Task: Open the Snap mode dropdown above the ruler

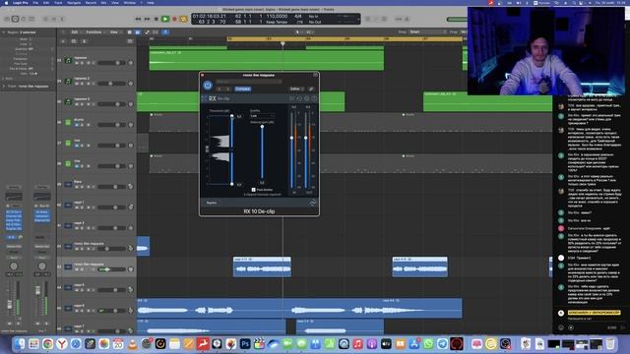Action: click(427, 31)
